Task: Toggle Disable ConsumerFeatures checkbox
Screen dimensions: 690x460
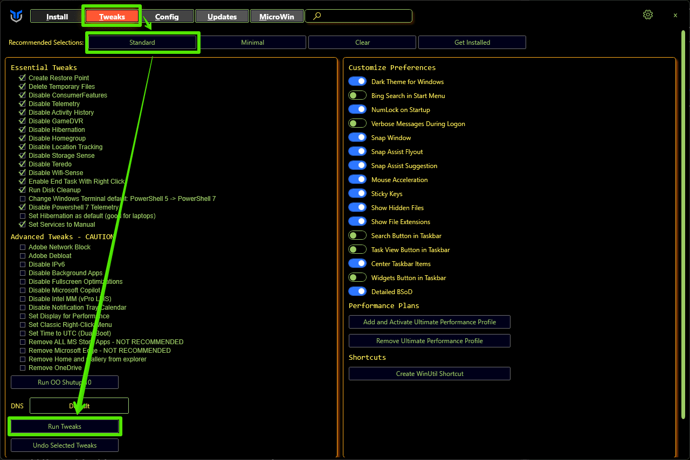Action: click(x=23, y=95)
